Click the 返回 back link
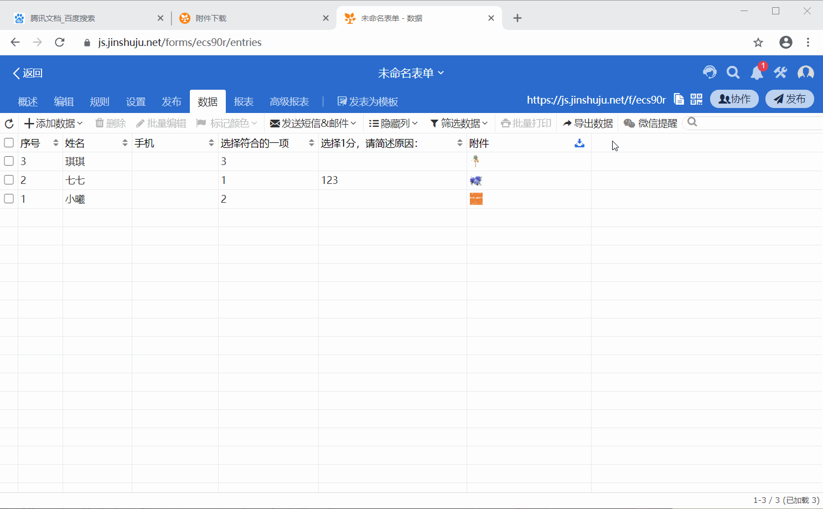This screenshot has width=823, height=509. point(28,73)
